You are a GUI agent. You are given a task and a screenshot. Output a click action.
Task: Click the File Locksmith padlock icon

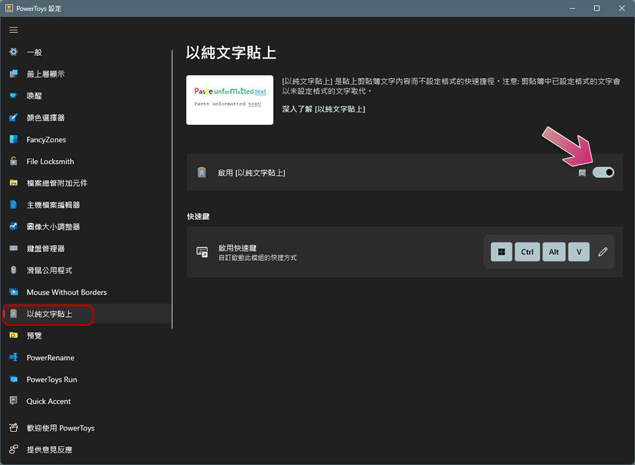point(13,161)
